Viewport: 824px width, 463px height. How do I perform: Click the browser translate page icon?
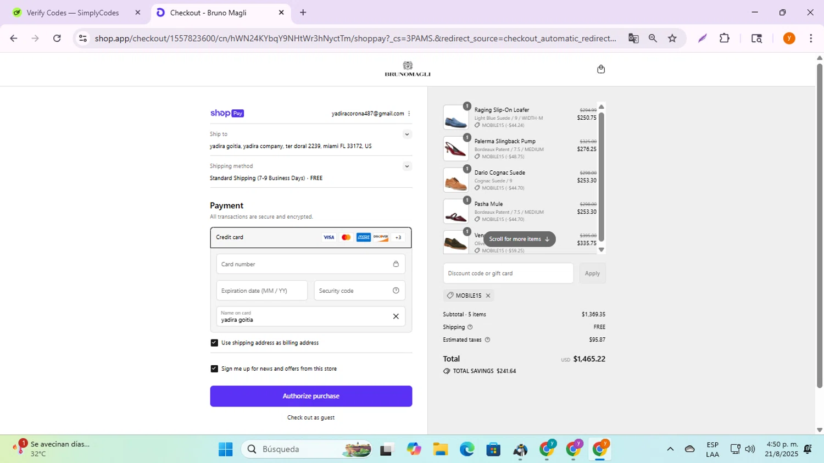point(633,38)
